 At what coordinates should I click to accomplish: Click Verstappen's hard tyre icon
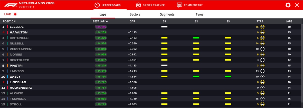262,49
